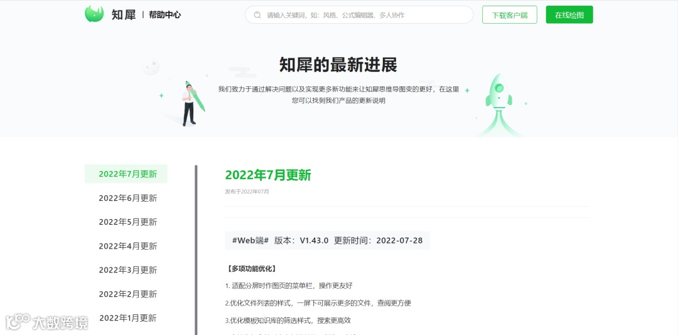Image resolution: width=678 pixels, height=335 pixels.
Task: Click the banner description starting 我们致力于
Action: coord(338,95)
